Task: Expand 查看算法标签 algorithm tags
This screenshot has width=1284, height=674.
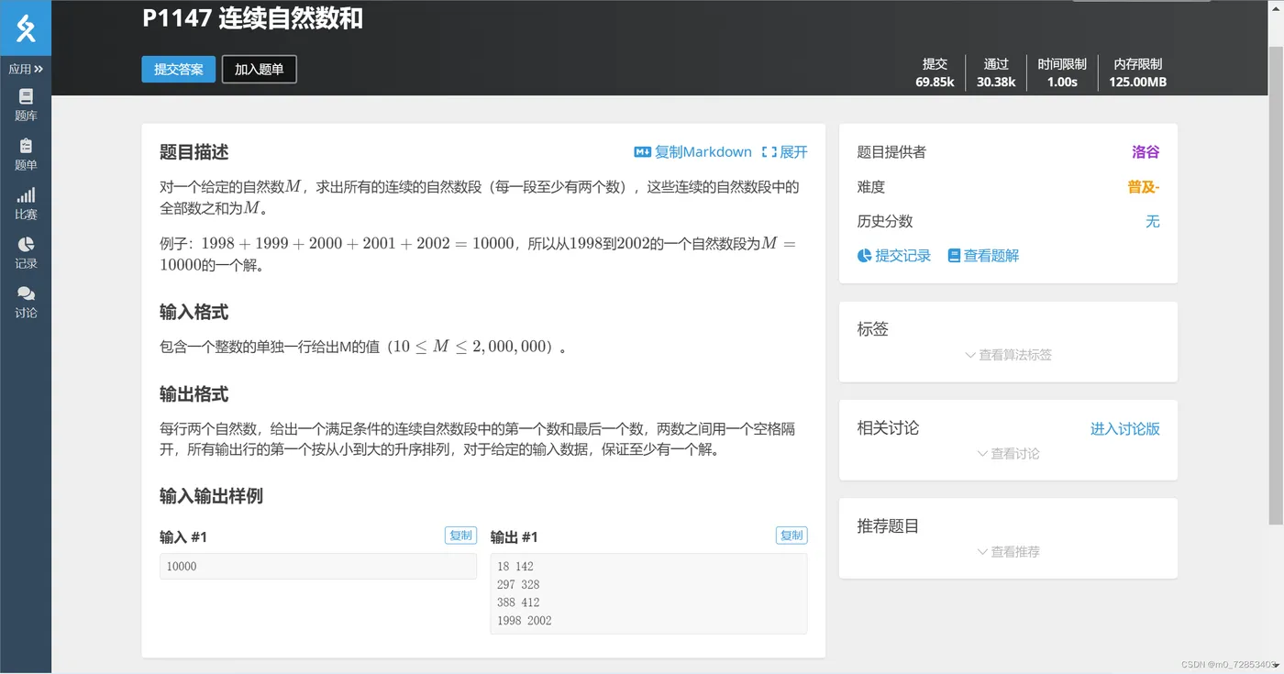Action: pyautogui.click(x=1008, y=355)
